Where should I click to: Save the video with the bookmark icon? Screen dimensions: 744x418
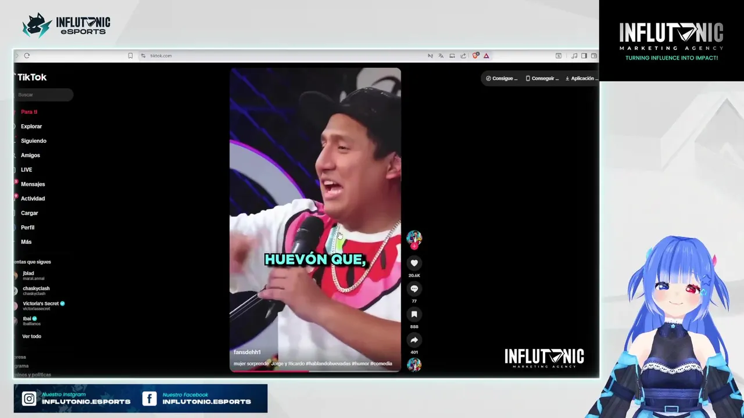414,314
